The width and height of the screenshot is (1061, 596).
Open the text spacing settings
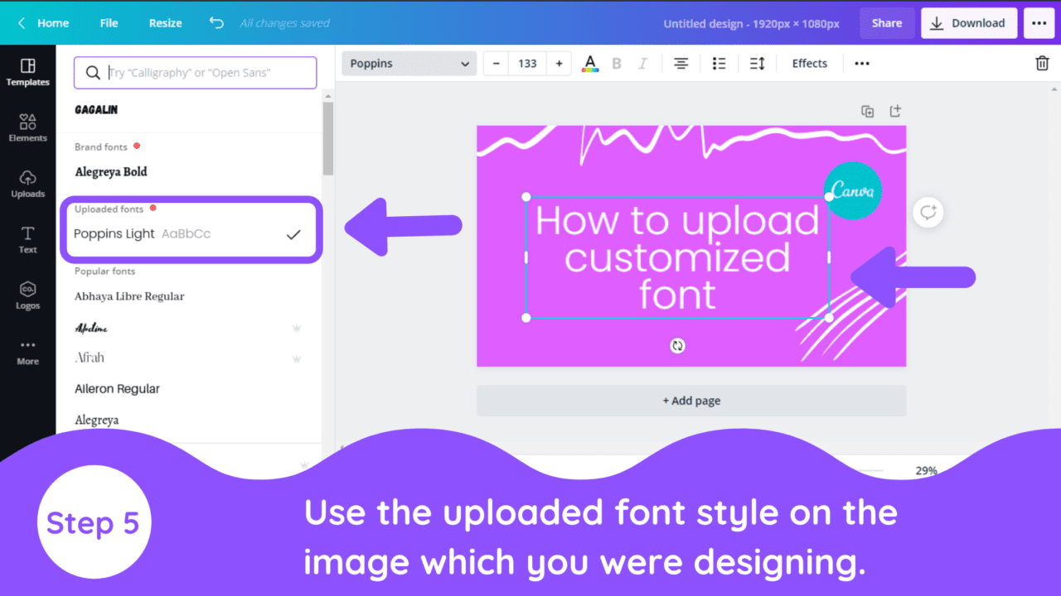[756, 63]
